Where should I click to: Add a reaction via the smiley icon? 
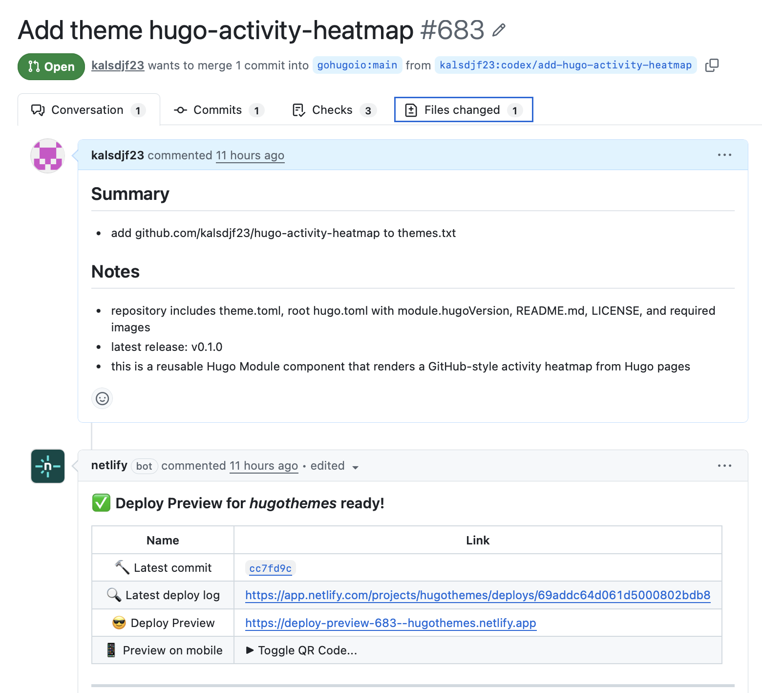point(102,398)
